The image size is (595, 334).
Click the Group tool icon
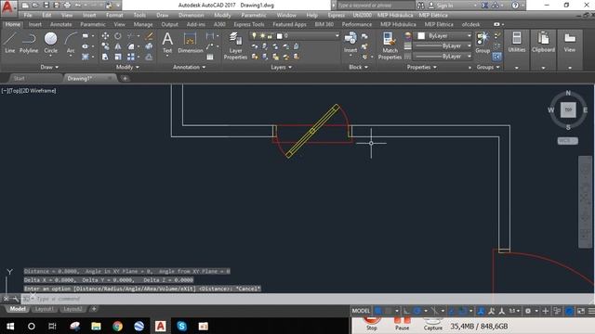pyautogui.click(x=483, y=42)
